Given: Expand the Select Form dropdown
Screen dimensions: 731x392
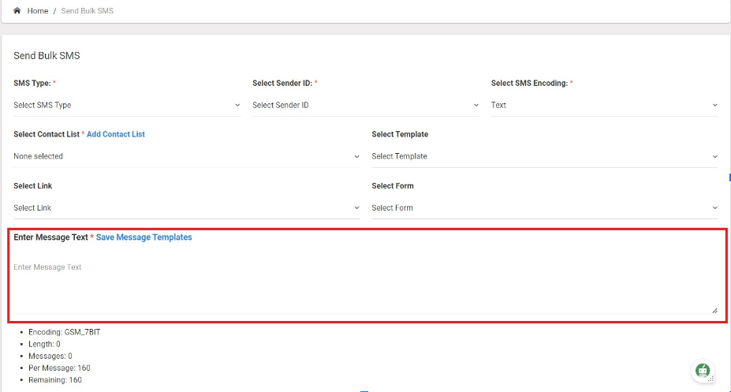Looking at the screenshot, I should point(545,208).
